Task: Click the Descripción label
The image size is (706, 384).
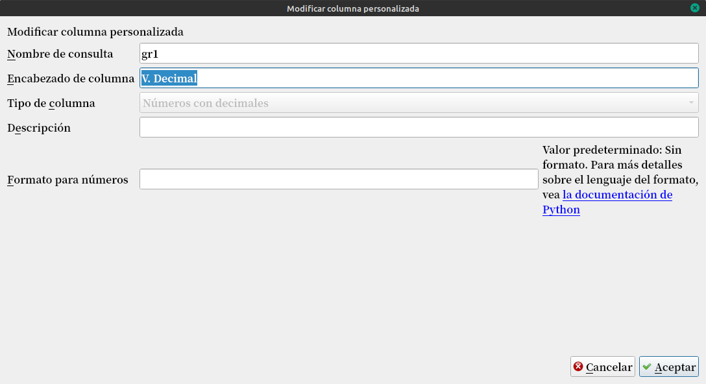Action: click(39, 128)
